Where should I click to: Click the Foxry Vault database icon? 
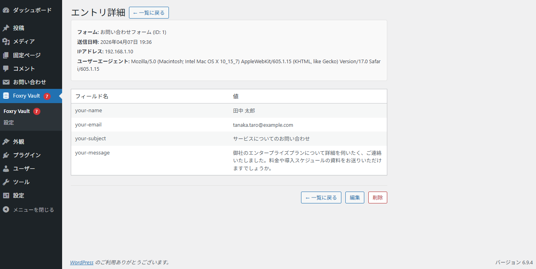pos(6,96)
